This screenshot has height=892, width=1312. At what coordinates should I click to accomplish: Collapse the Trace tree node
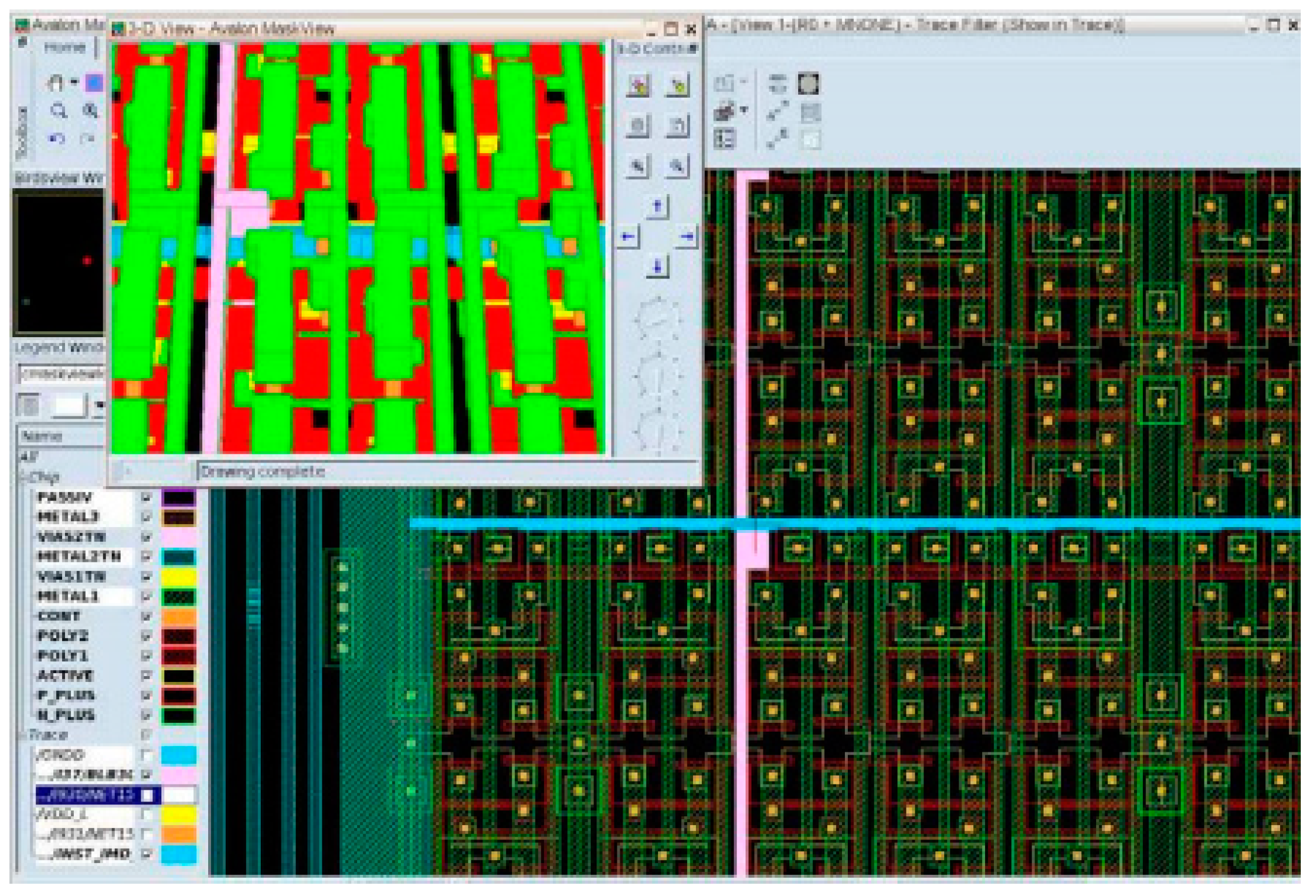tap(24, 735)
